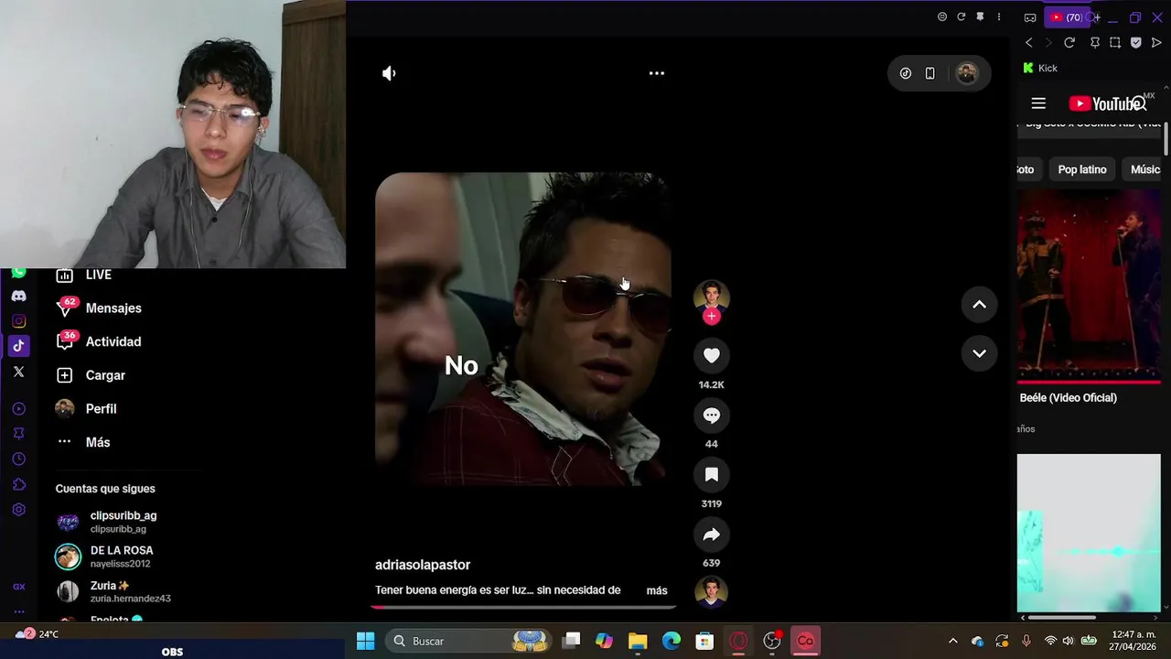Open the creator avatar above the like button
This screenshot has height=659, width=1171.
[x=712, y=297]
